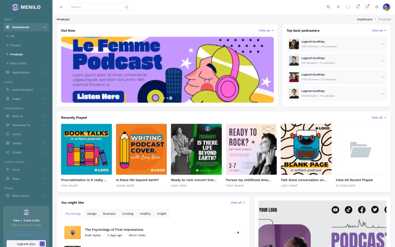Switch to the Business tab
The width and height of the screenshot is (395, 247).
tap(109, 214)
